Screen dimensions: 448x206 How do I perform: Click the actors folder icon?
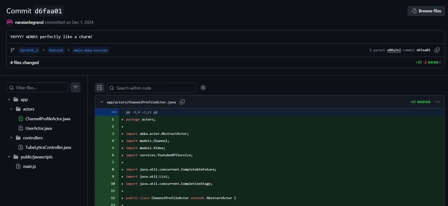19,109
